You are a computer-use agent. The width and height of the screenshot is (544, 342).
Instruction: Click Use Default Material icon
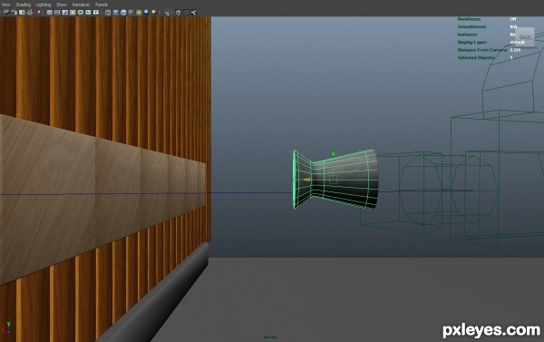[123, 13]
